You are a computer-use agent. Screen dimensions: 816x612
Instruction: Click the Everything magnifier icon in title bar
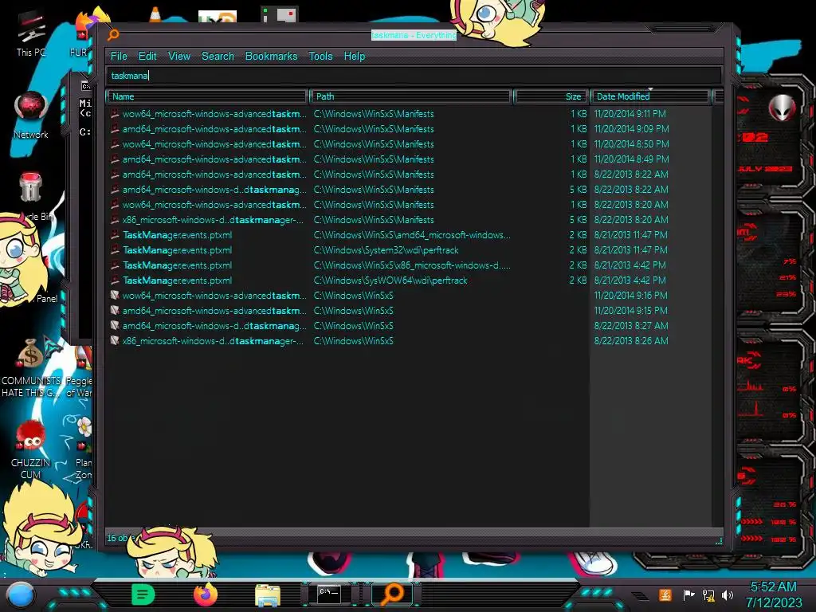click(113, 35)
